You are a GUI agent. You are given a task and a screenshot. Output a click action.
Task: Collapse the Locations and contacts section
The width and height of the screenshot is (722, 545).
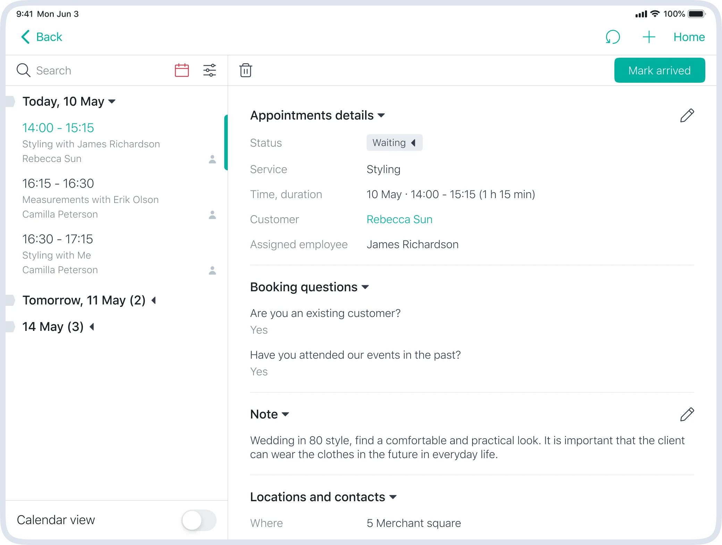pos(393,497)
